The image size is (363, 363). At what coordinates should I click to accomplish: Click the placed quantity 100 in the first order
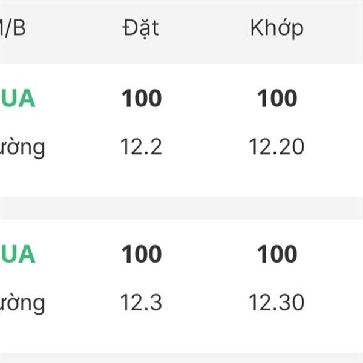tap(142, 99)
